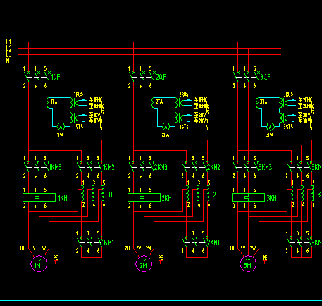Image resolution: width=322 pixels, height=306 pixels.
Task: Select the 1U terminal label
Action: pos(22,248)
